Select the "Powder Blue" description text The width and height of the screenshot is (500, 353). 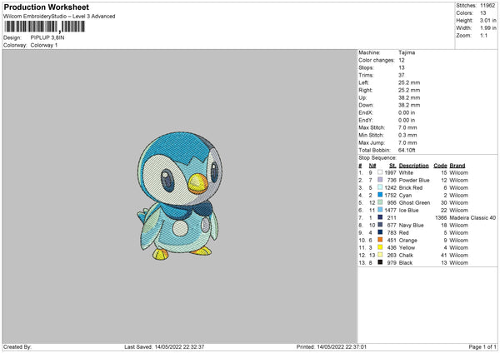pyautogui.click(x=414, y=181)
